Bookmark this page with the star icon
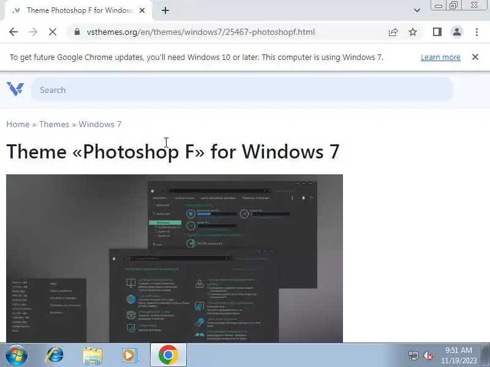 pyautogui.click(x=413, y=32)
